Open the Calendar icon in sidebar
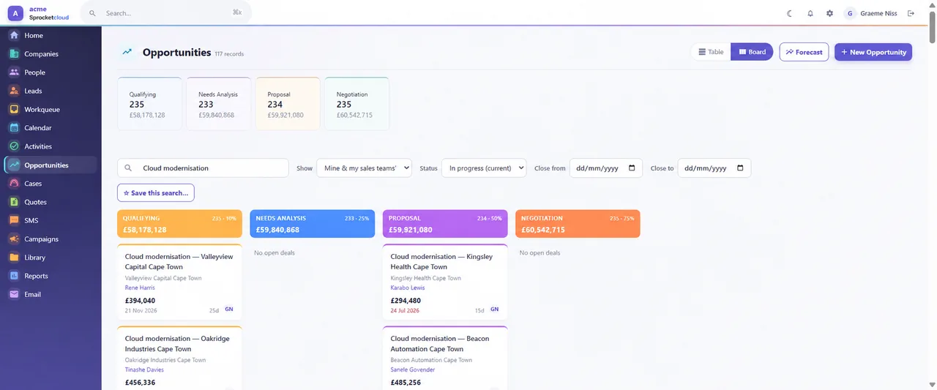This screenshot has width=937, height=390. (14, 128)
